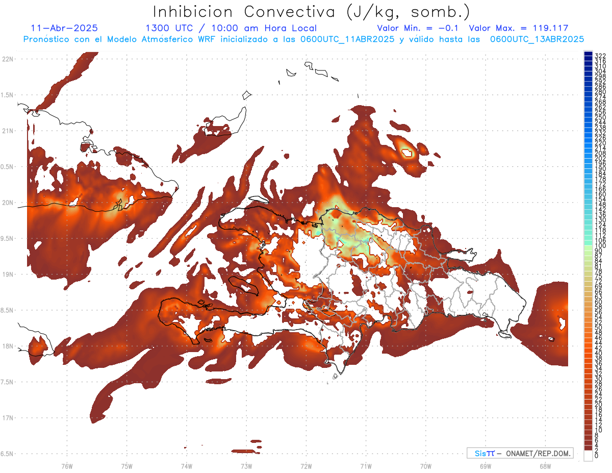Click the dark navy 322 swatch on color scale
Image resolution: width=612 pixels, height=473 pixels.
[588, 55]
